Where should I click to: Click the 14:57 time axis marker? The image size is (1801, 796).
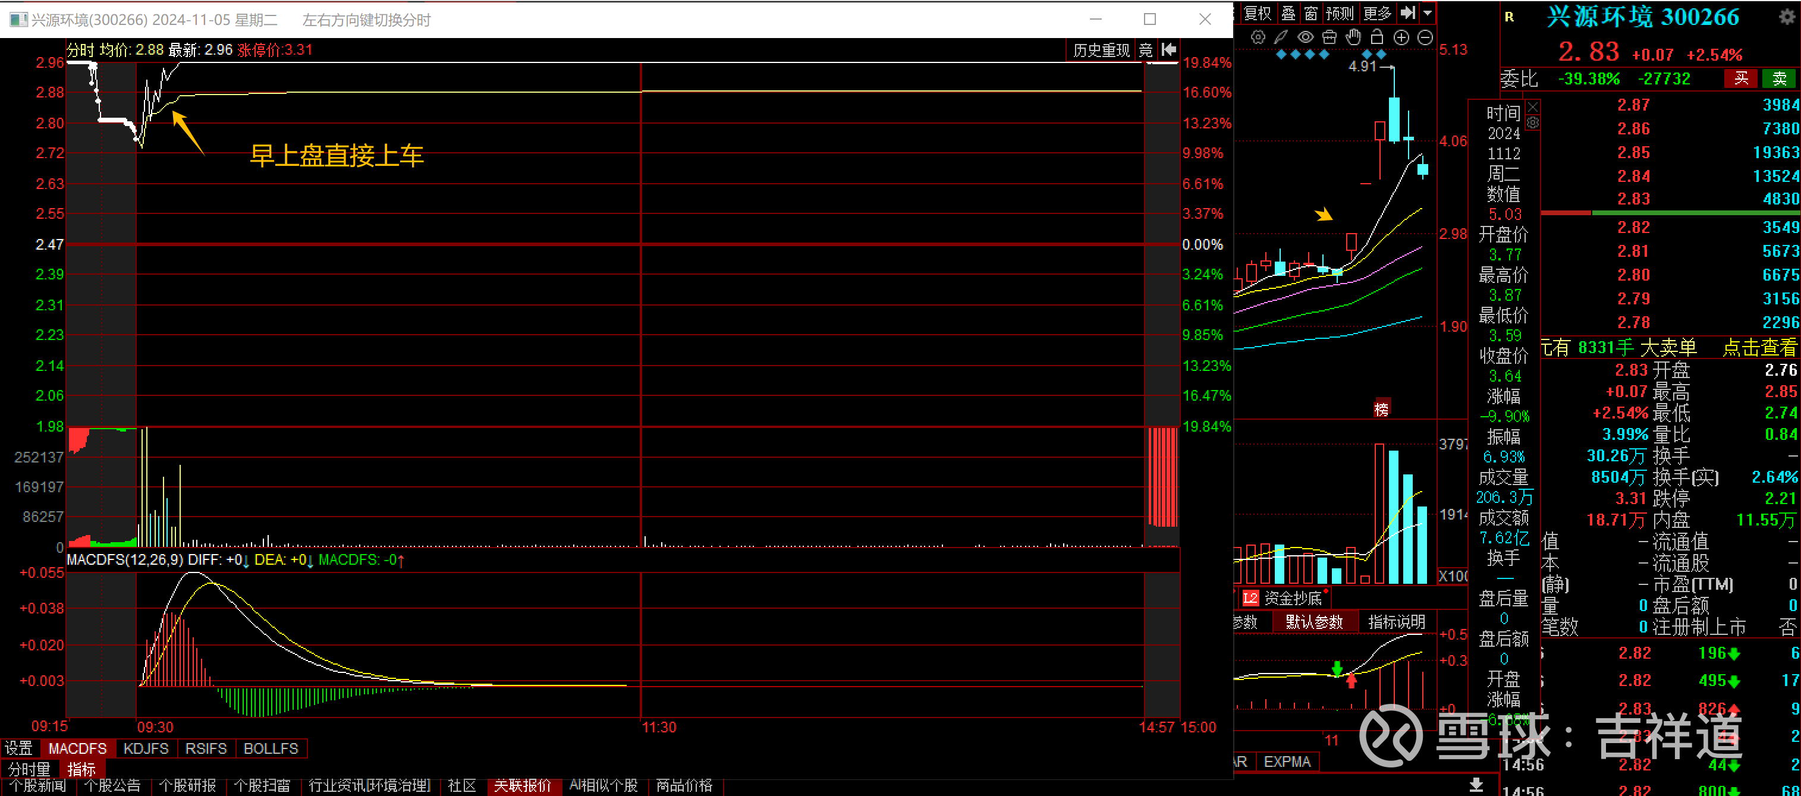click(x=1157, y=727)
